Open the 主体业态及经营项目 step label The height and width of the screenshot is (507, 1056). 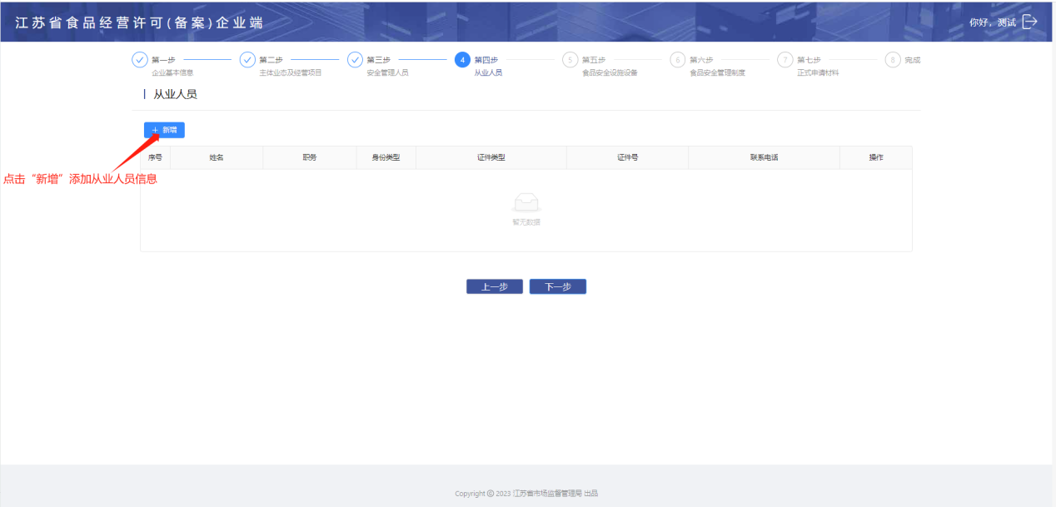pyautogui.click(x=291, y=73)
